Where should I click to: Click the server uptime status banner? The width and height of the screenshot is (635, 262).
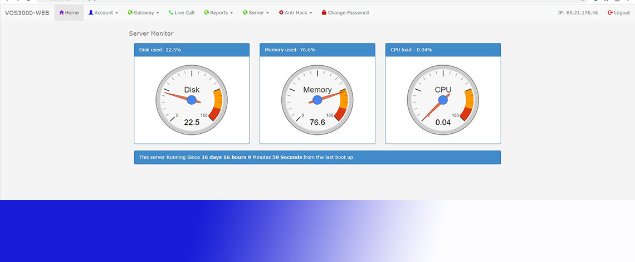(317, 157)
